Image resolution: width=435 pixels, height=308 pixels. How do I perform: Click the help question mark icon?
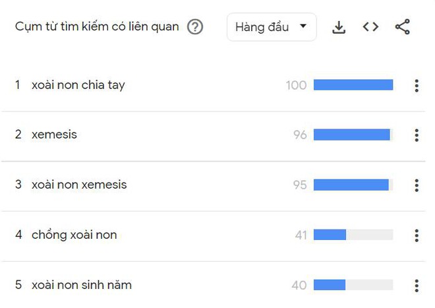(195, 28)
